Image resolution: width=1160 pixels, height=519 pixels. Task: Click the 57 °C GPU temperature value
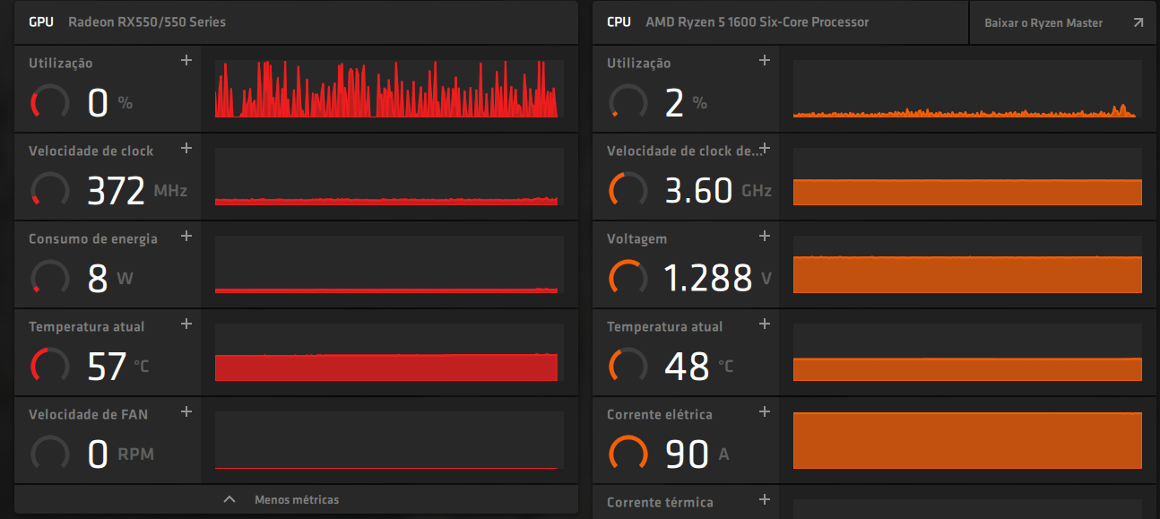(118, 367)
